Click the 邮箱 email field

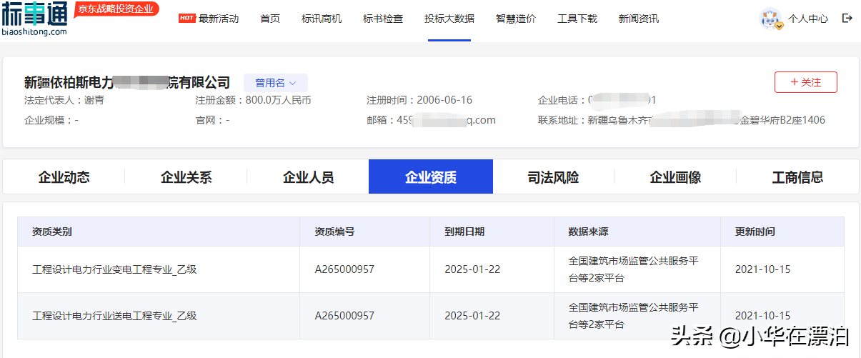click(x=431, y=120)
